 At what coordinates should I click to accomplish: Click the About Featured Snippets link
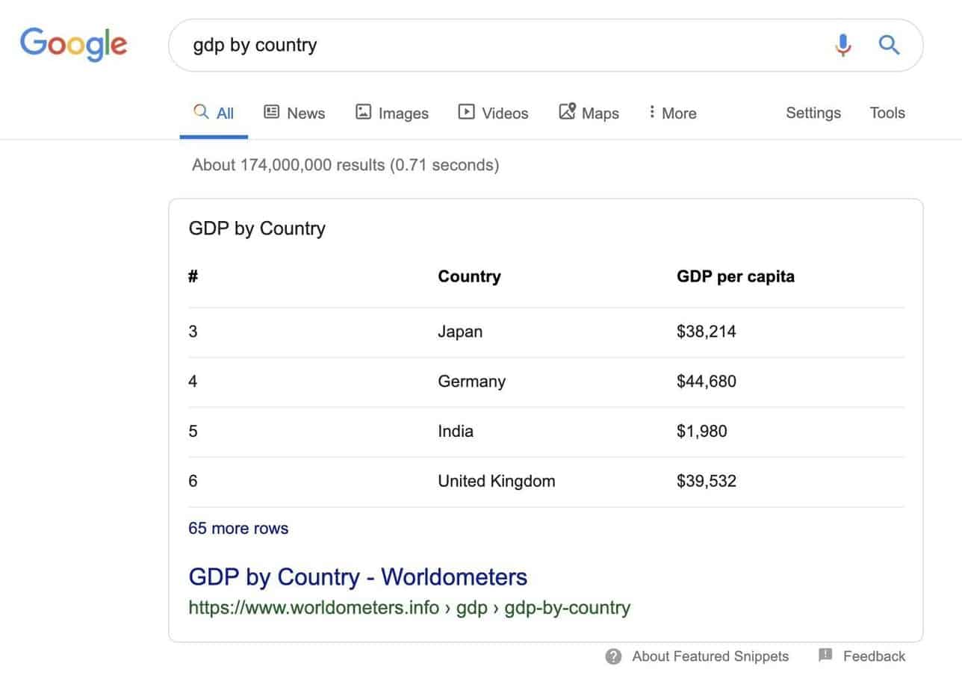coord(710,656)
